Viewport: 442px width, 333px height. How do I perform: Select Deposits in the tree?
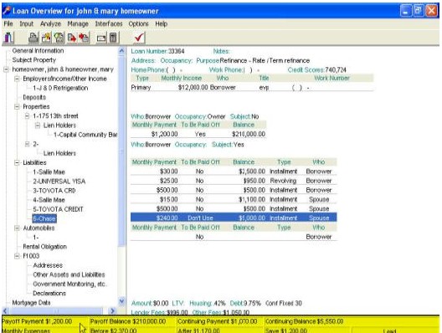[x=34, y=97]
